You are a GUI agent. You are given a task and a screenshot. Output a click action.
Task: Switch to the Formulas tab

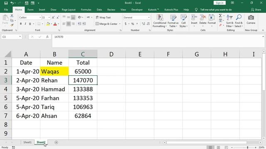point(86,10)
